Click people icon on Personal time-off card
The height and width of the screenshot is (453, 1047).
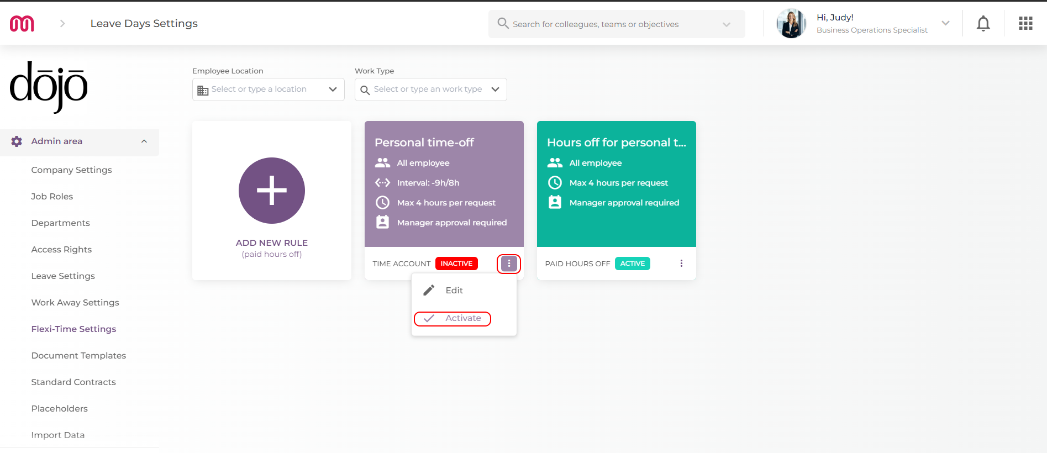382,163
